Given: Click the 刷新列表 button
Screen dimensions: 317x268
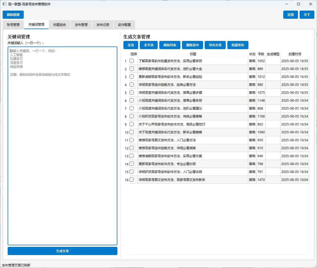Looking at the screenshot, I should point(170,45).
